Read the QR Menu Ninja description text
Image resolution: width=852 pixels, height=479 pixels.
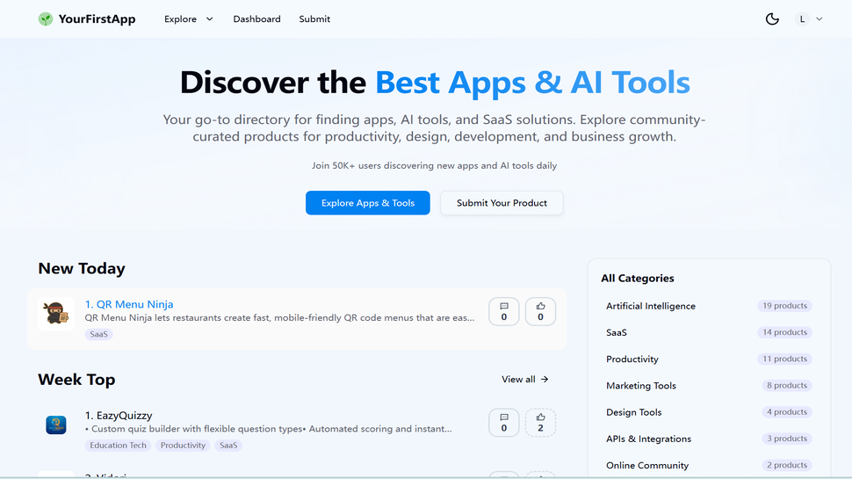pos(279,317)
